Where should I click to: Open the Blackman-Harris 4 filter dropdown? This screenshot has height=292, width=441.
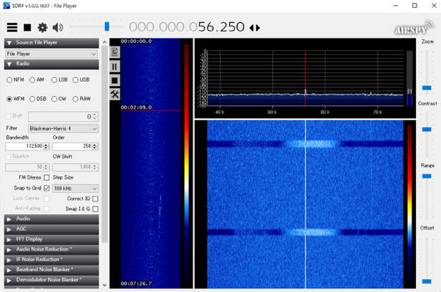pyautogui.click(x=63, y=129)
